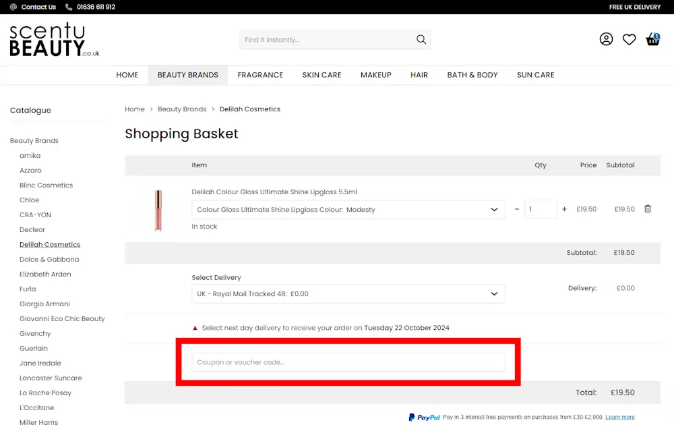Click the phone number 01636 611 912

(96, 7)
